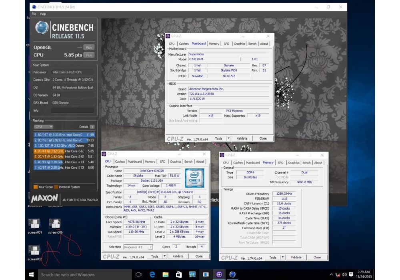Click the Supermicro manufacturer value
The height and width of the screenshot is (280, 400).
point(228,54)
